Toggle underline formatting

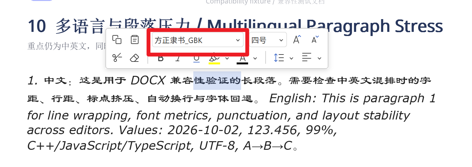(x=197, y=58)
